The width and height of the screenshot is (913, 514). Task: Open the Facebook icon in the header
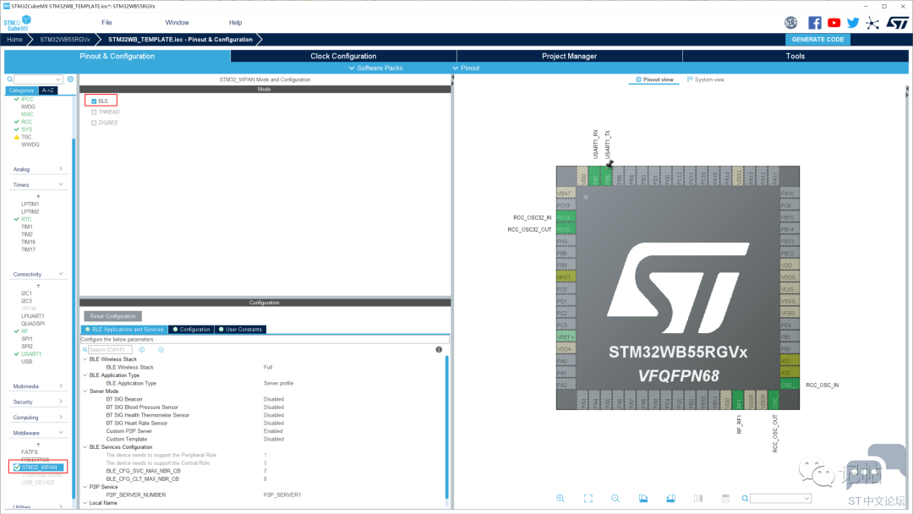[815, 23]
